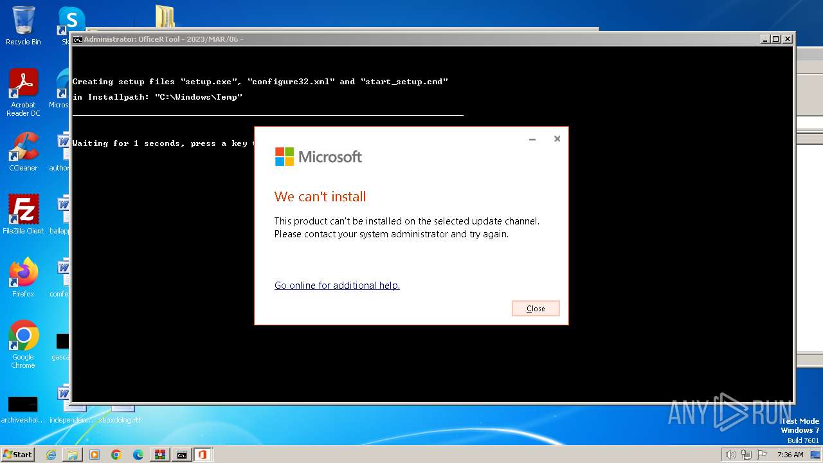Dismiss the dialog with the X button
Screen dimensions: 823x463
[x=557, y=139]
